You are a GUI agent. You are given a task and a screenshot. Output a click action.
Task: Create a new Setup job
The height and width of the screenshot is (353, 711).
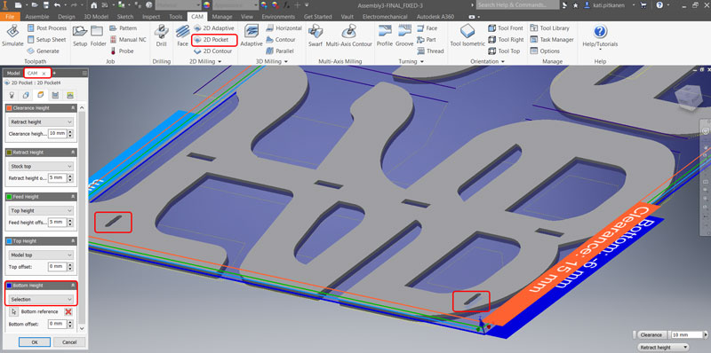(x=80, y=35)
